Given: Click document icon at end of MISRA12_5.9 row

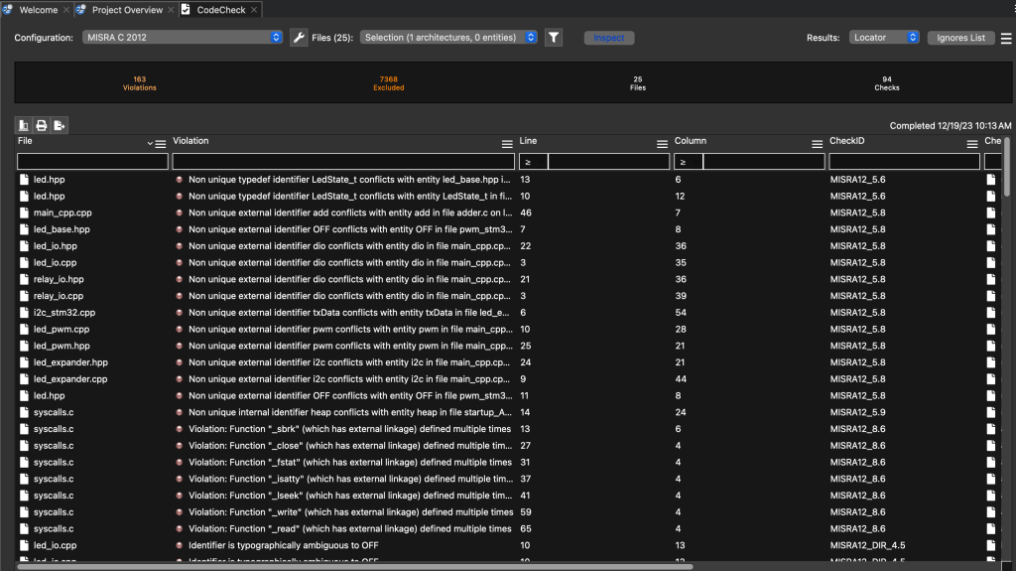Looking at the screenshot, I should [991, 413].
